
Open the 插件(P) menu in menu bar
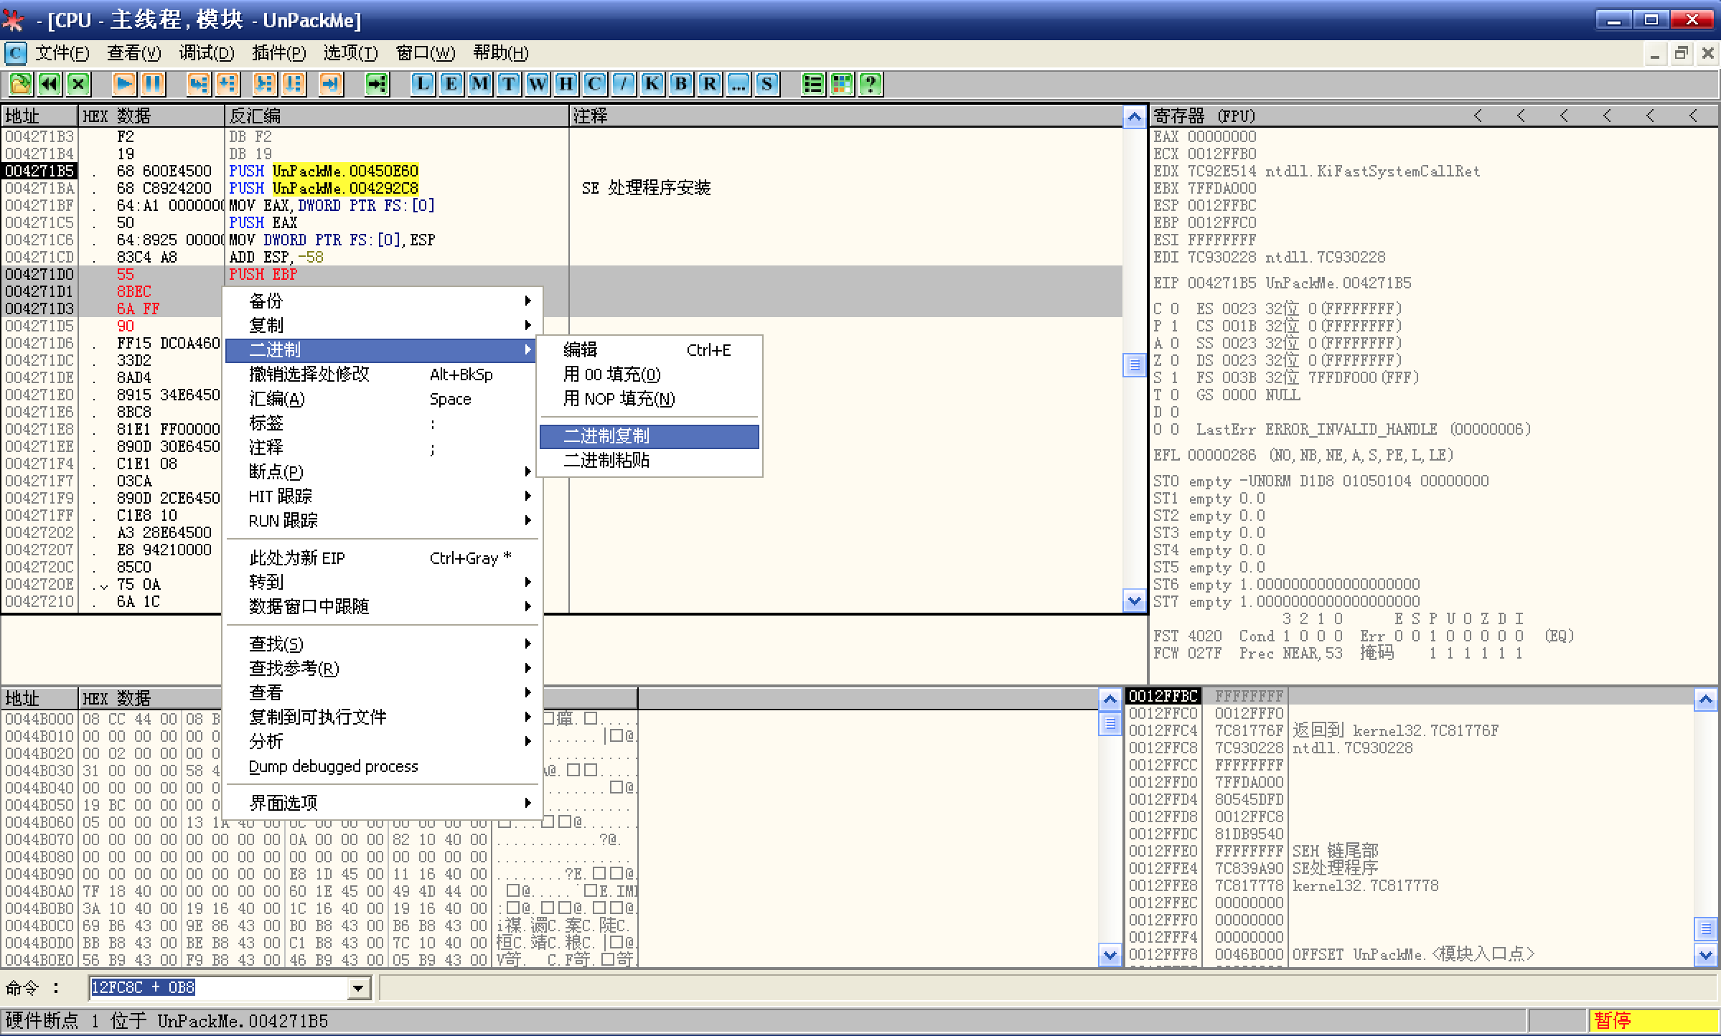[x=278, y=53]
